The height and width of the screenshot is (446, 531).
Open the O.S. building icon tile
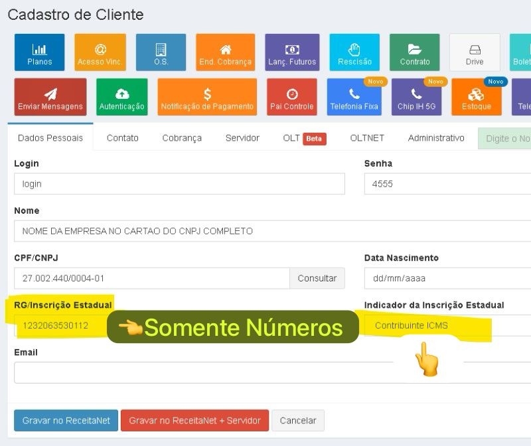[161, 52]
